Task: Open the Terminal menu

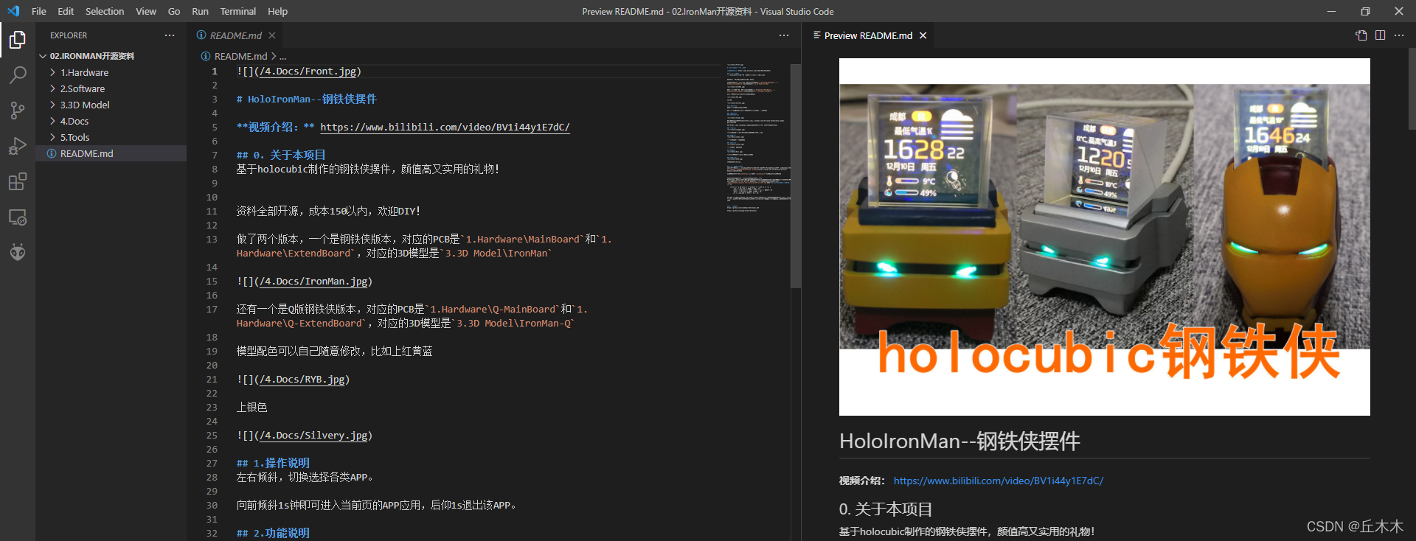Action: point(238,11)
